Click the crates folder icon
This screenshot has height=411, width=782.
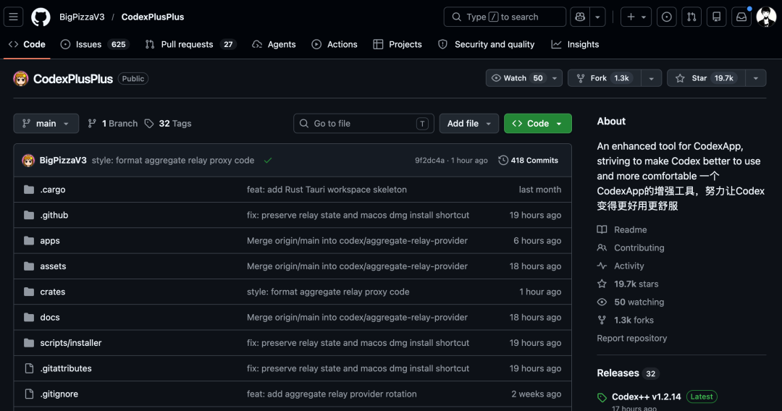pos(29,292)
